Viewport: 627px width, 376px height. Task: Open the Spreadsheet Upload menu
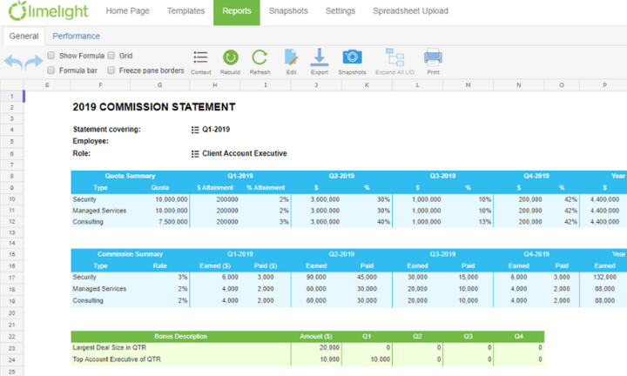411,11
